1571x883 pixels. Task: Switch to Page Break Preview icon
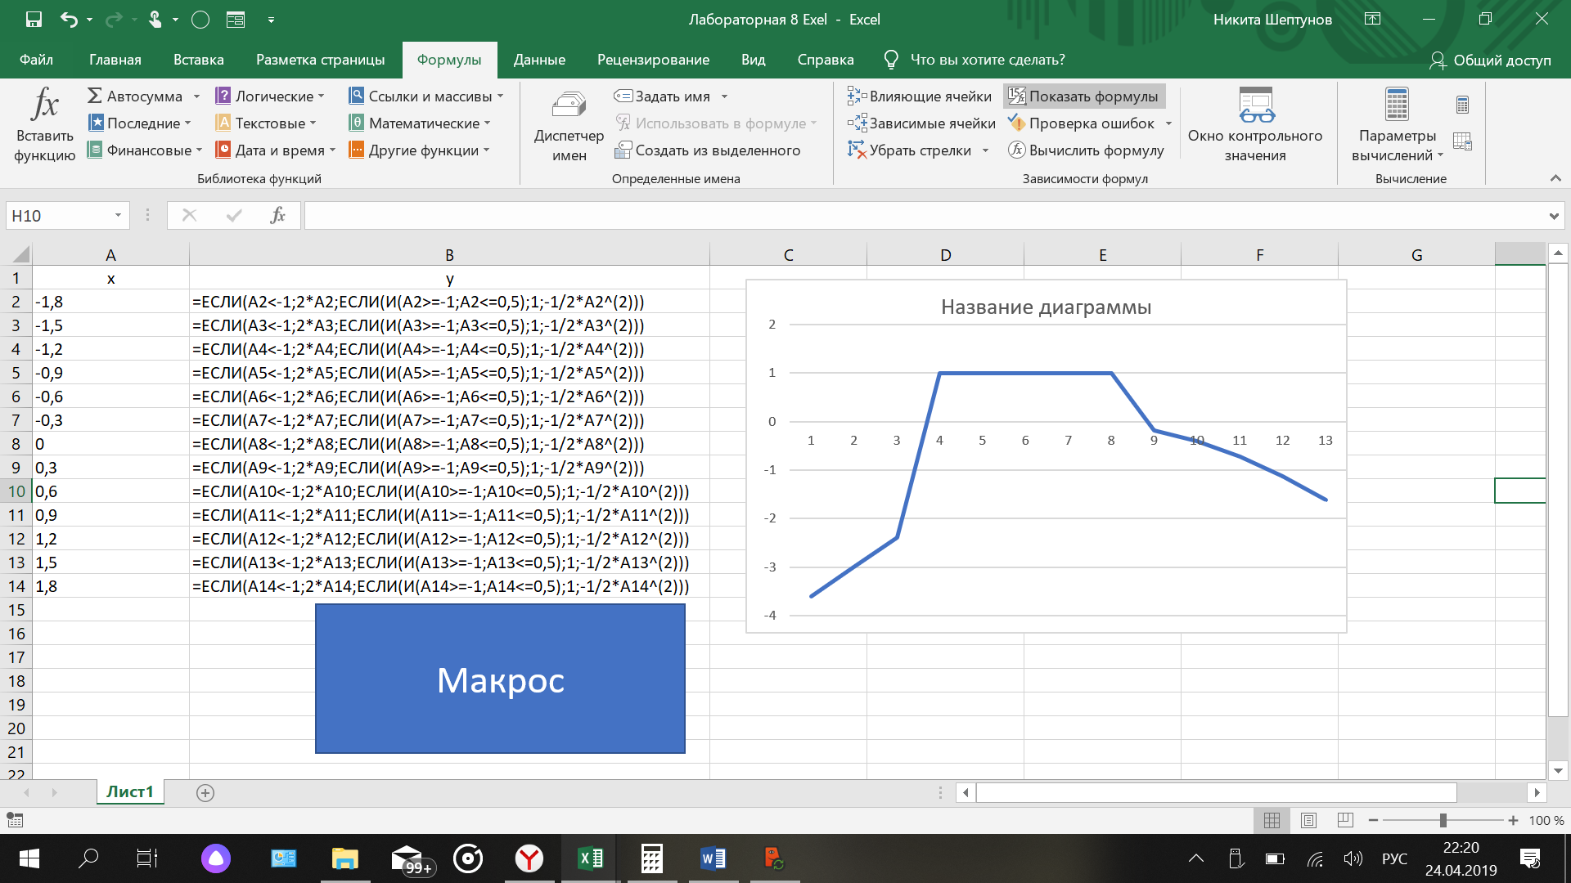click(x=1344, y=820)
